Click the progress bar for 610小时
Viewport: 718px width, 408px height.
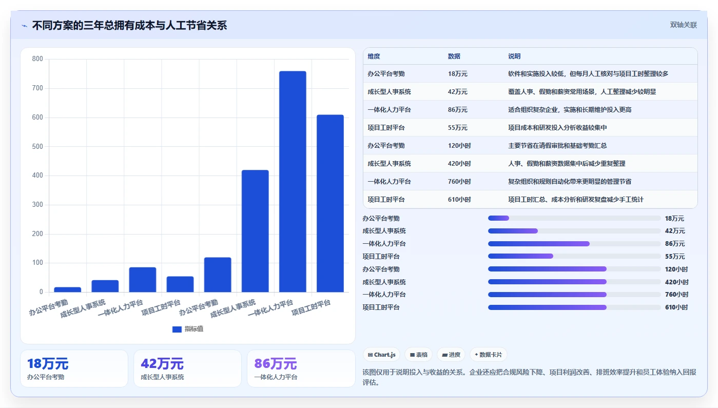(574, 307)
